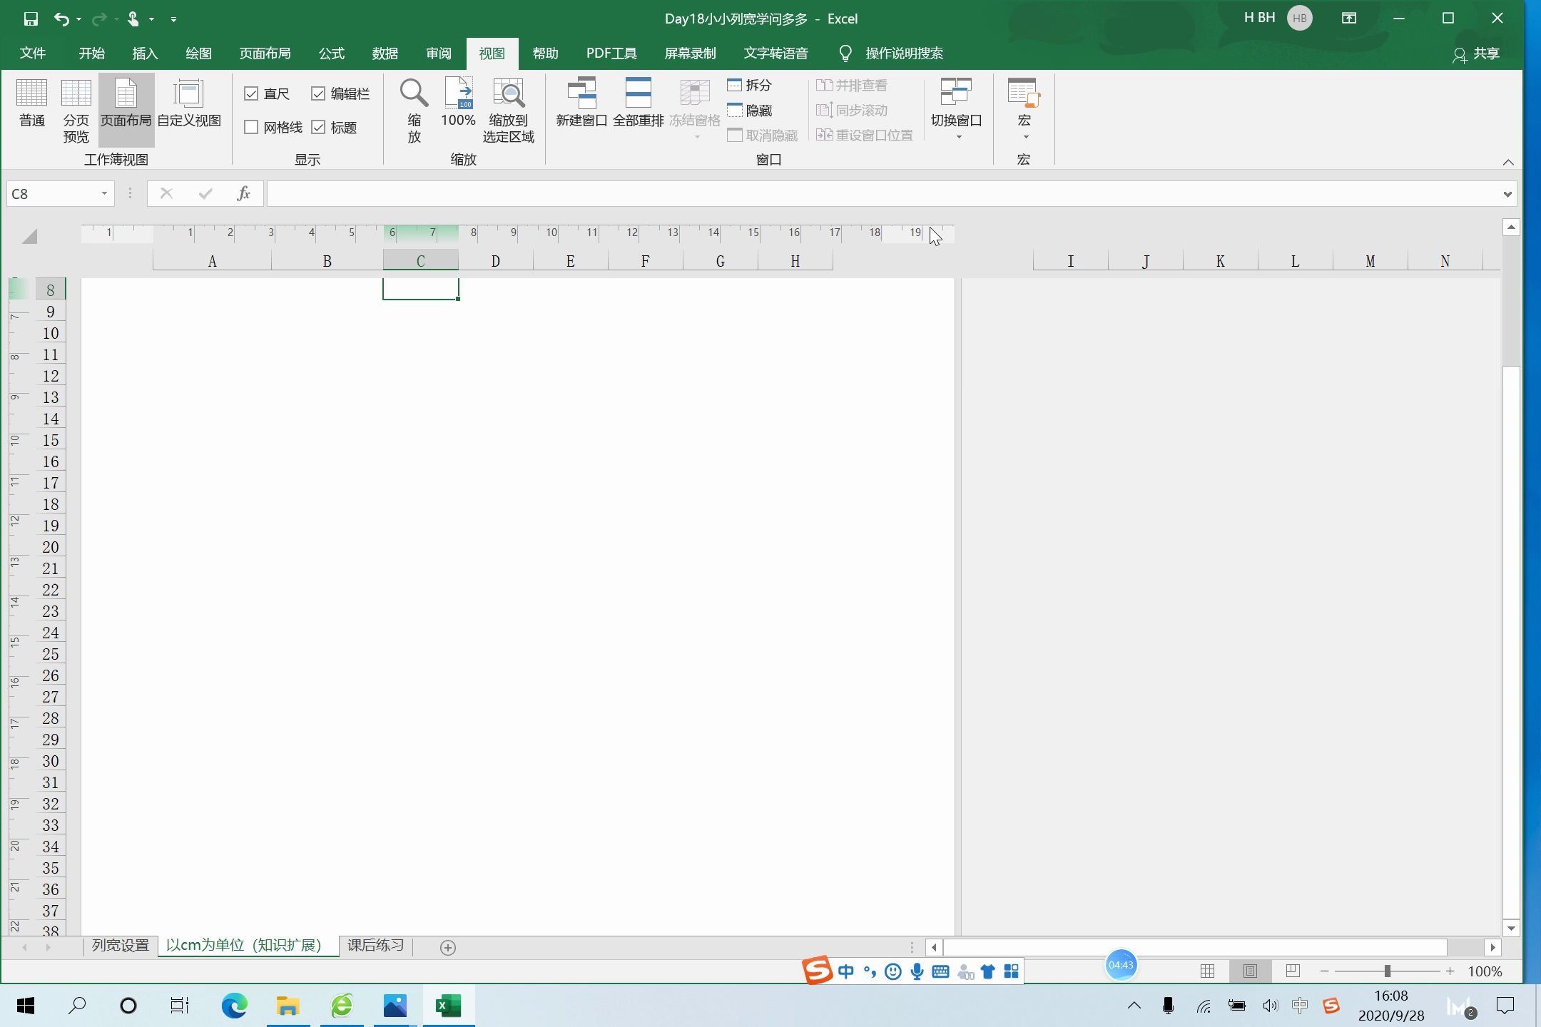
Task: Open Touch/Mouse mode dropdown arrow
Action: tap(151, 19)
